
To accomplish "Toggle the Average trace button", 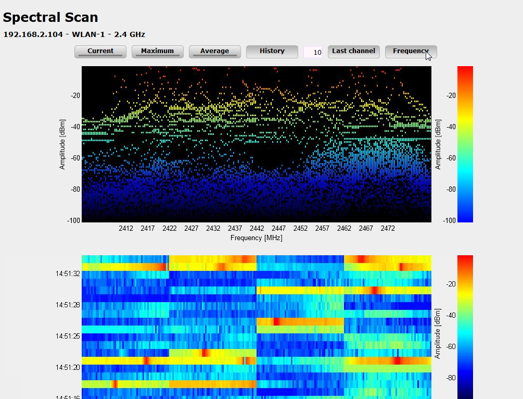I will (x=214, y=52).
